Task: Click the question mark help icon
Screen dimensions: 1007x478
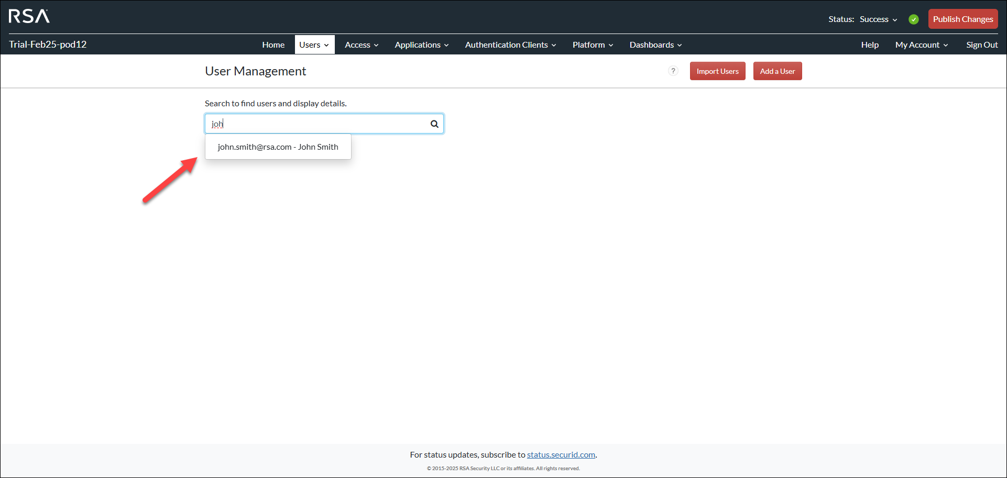Action: [x=673, y=71]
